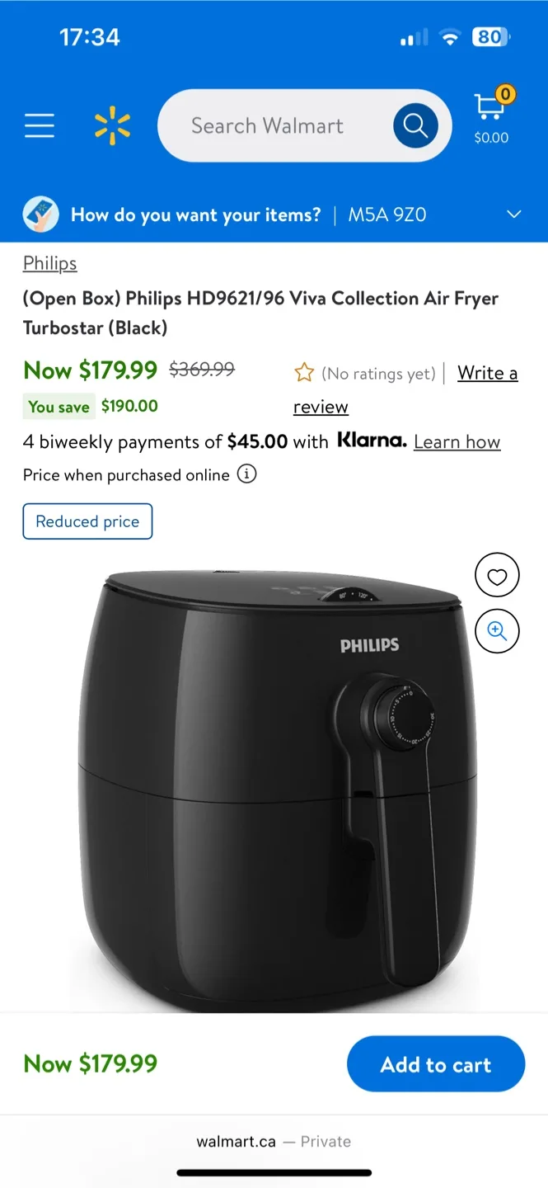This screenshot has height=1188, width=548.
Task: Tap the postal code M5A 9Z0
Action: click(387, 215)
